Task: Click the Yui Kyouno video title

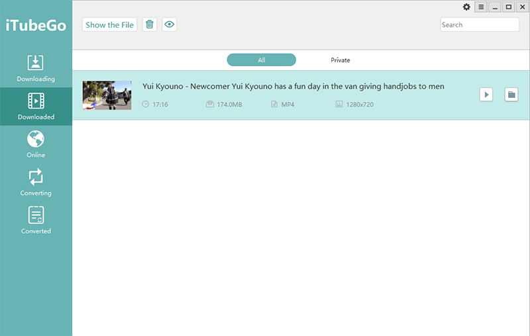Action: pyautogui.click(x=293, y=87)
